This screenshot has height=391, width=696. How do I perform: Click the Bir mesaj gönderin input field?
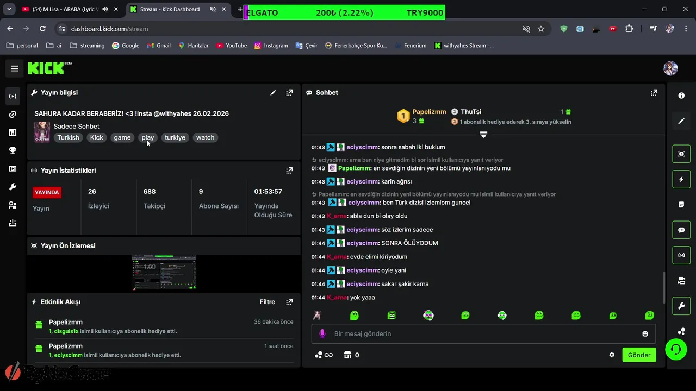pyautogui.click(x=484, y=334)
